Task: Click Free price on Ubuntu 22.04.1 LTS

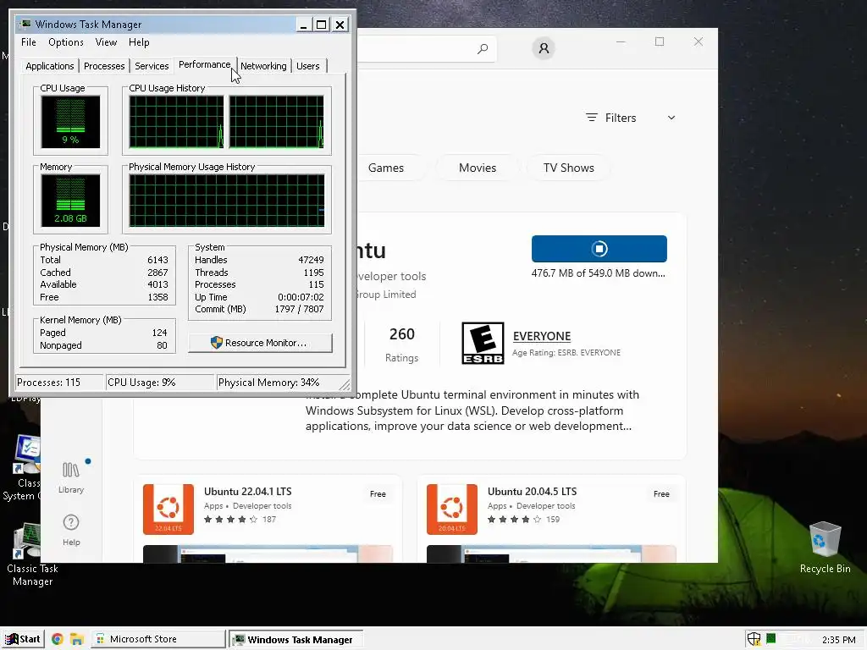Action: tap(378, 494)
